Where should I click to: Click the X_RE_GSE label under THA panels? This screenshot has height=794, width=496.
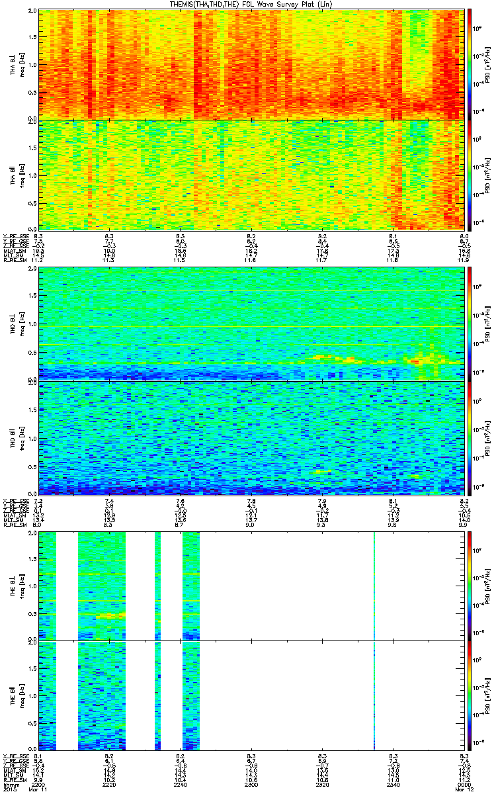tap(15, 236)
